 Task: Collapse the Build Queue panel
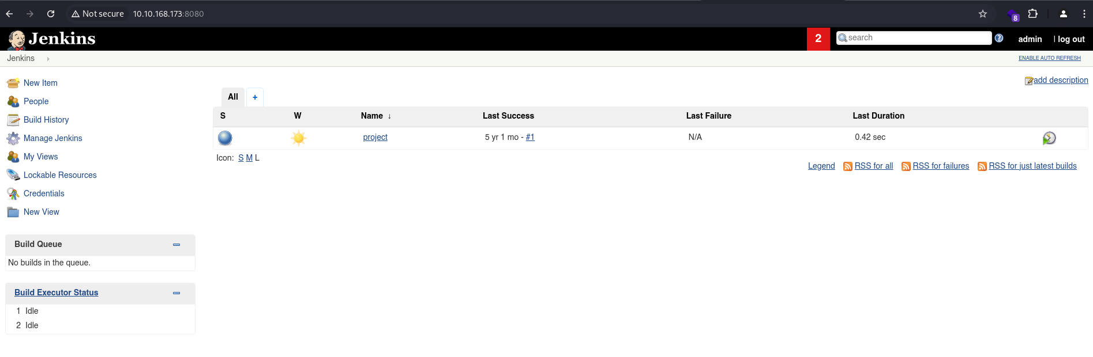click(x=176, y=245)
